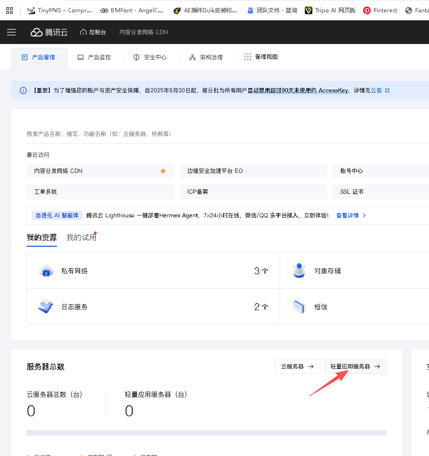The image size is (429, 456).
Task: Open recent item 边缘安全加速平台 EO
Action: pyautogui.click(x=253, y=171)
